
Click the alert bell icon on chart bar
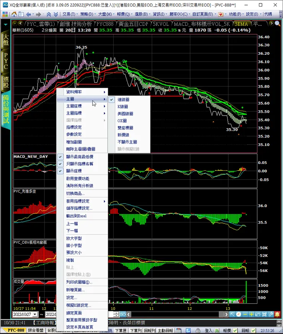point(277,314)
